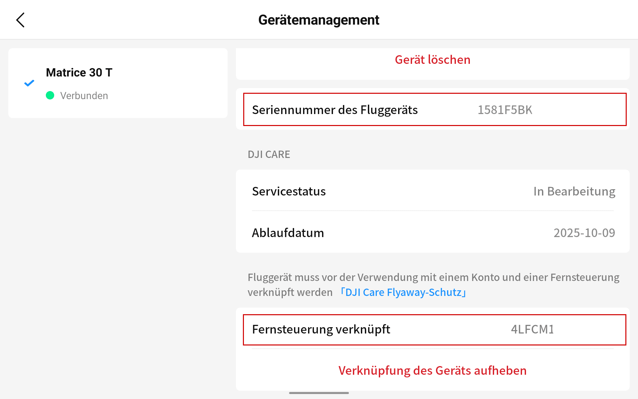This screenshot has height=399, width=638.
Task: Click the Matrice 30 T device name
Action: click(x=79, y=72)
